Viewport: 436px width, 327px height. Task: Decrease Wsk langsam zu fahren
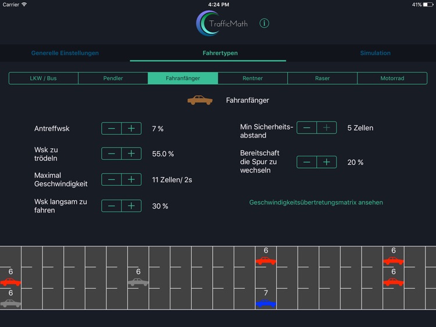click(x=112, y=206)
